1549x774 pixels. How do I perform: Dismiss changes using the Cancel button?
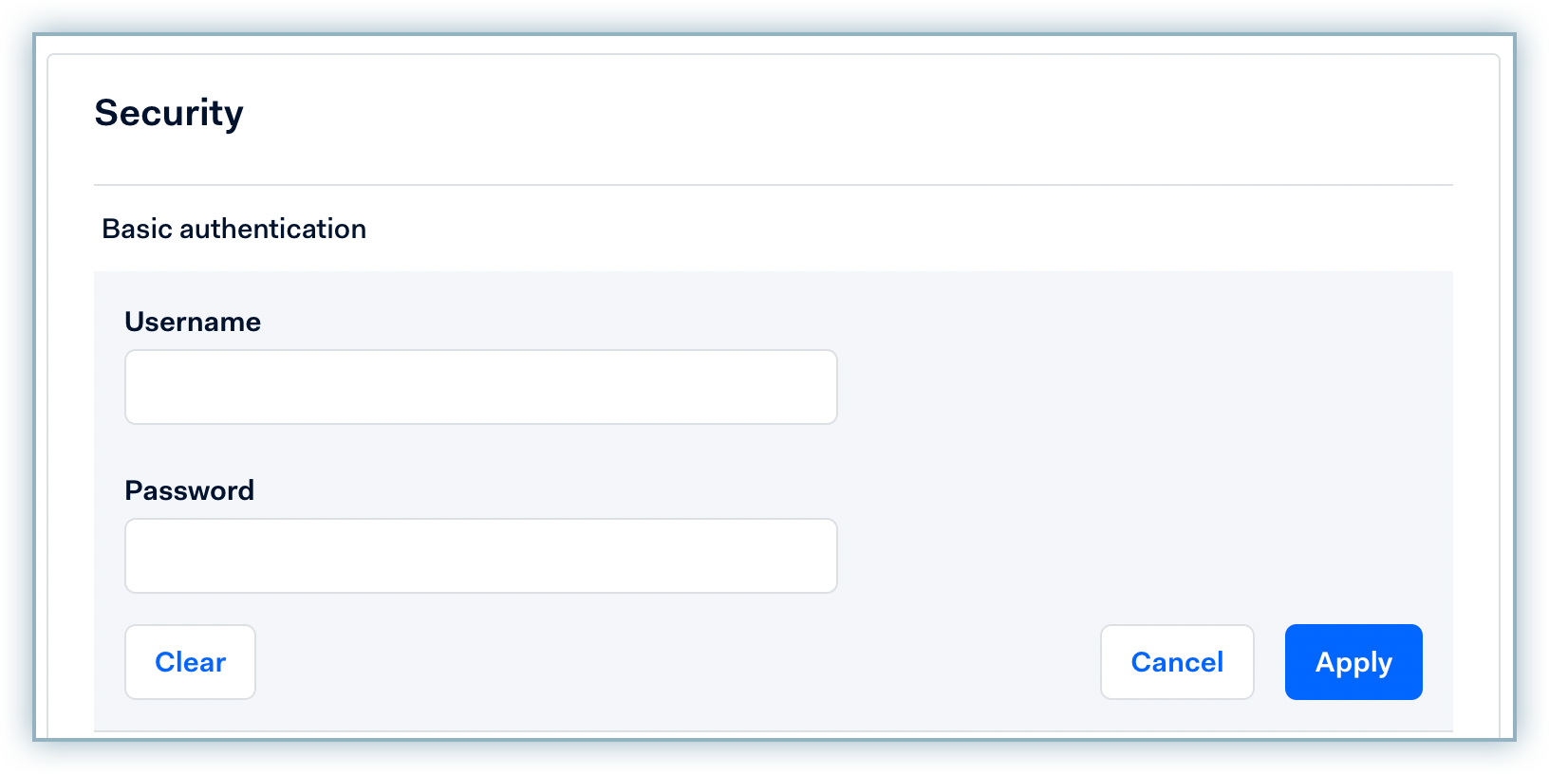pos(1177,662)
